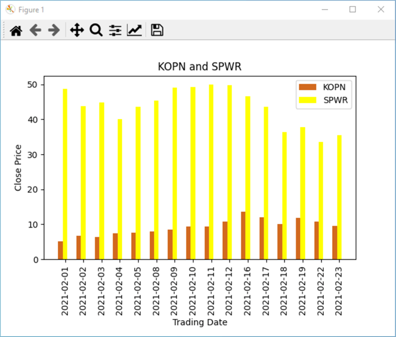
Task: Go back to the previous view
Action: 35,30
